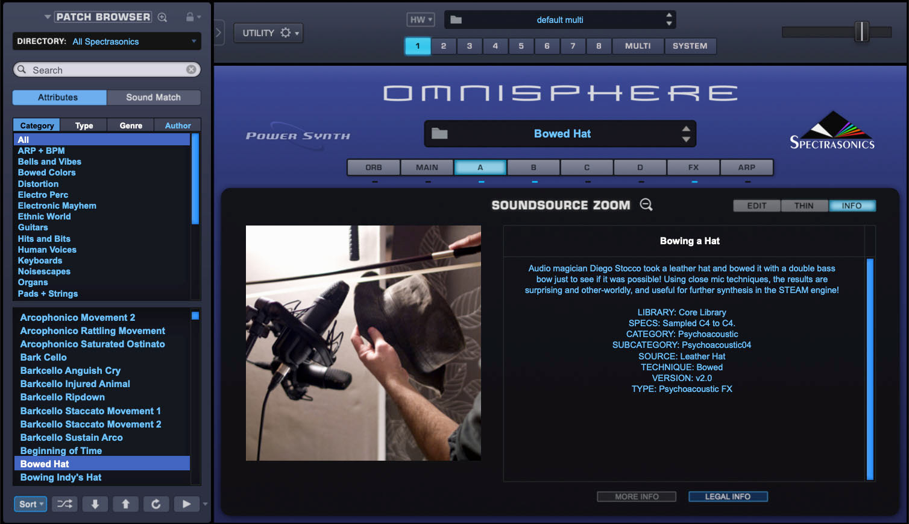Select part 2 button
This screenshot has height=524, width=909.
444,46
